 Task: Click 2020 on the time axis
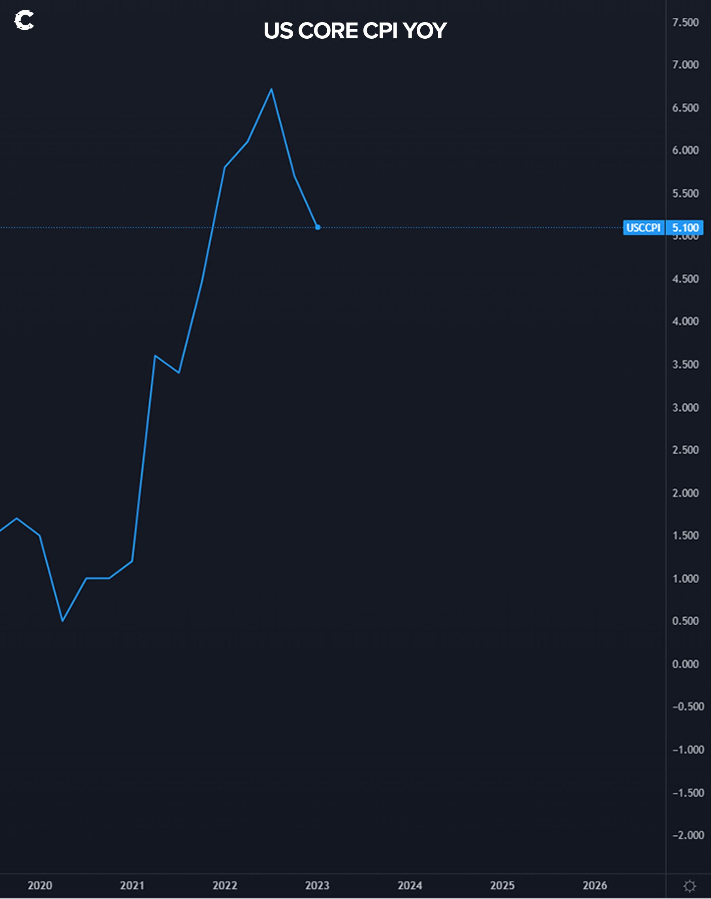tap(40, 885)
